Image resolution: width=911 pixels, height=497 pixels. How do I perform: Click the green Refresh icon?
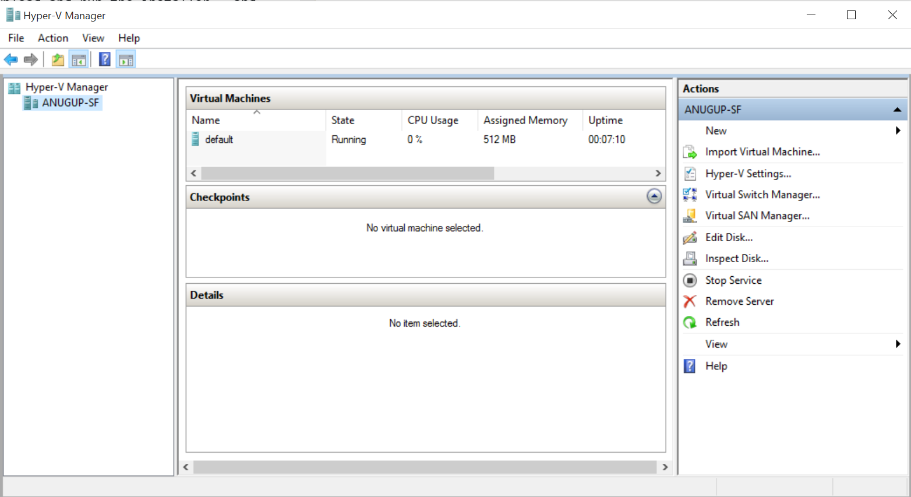point(690,322)
